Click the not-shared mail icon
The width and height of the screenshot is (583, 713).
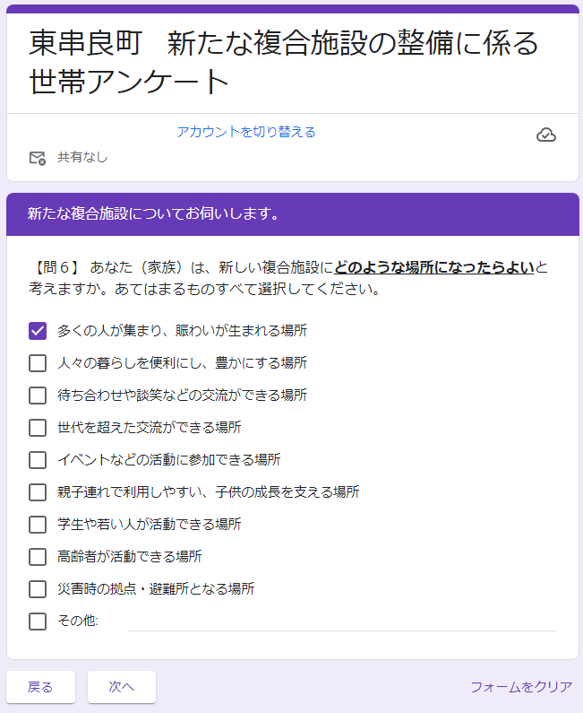[x=37, y=158]
